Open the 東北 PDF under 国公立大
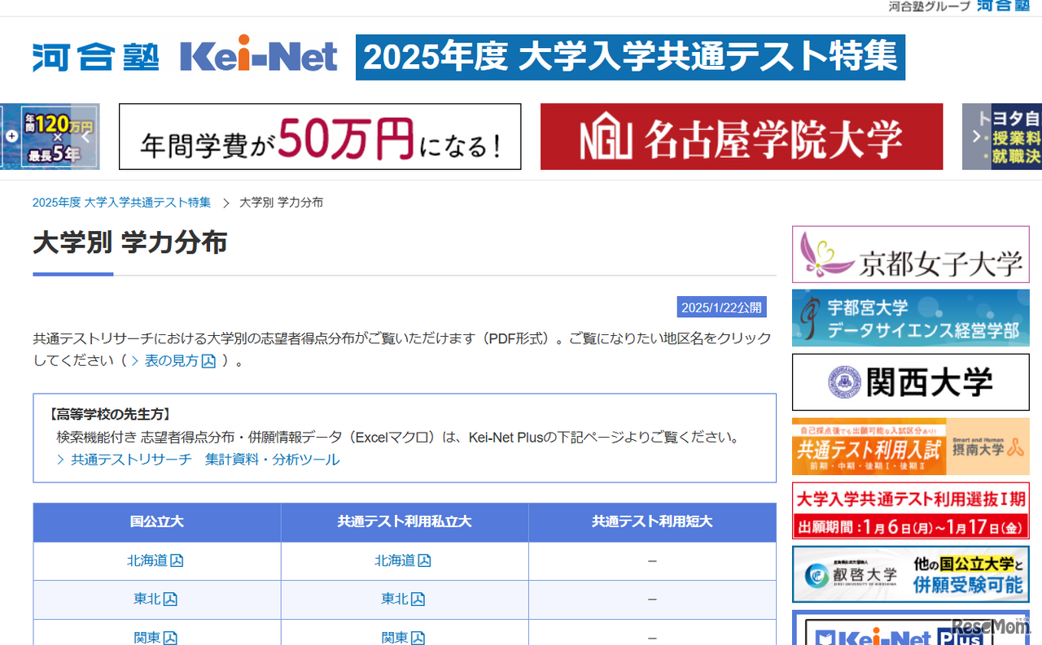 click(x=155, y=599)
